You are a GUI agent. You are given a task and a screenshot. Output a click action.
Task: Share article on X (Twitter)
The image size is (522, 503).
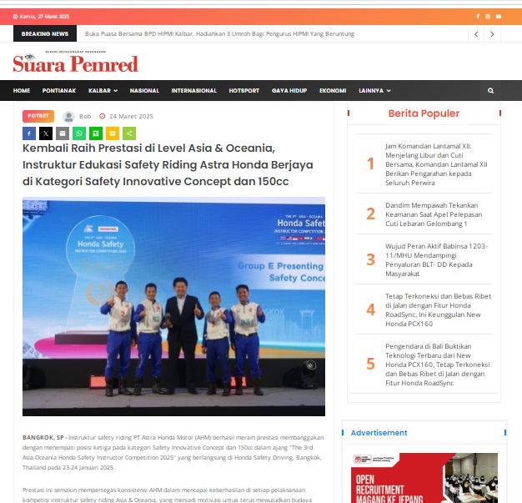[46, 133]
